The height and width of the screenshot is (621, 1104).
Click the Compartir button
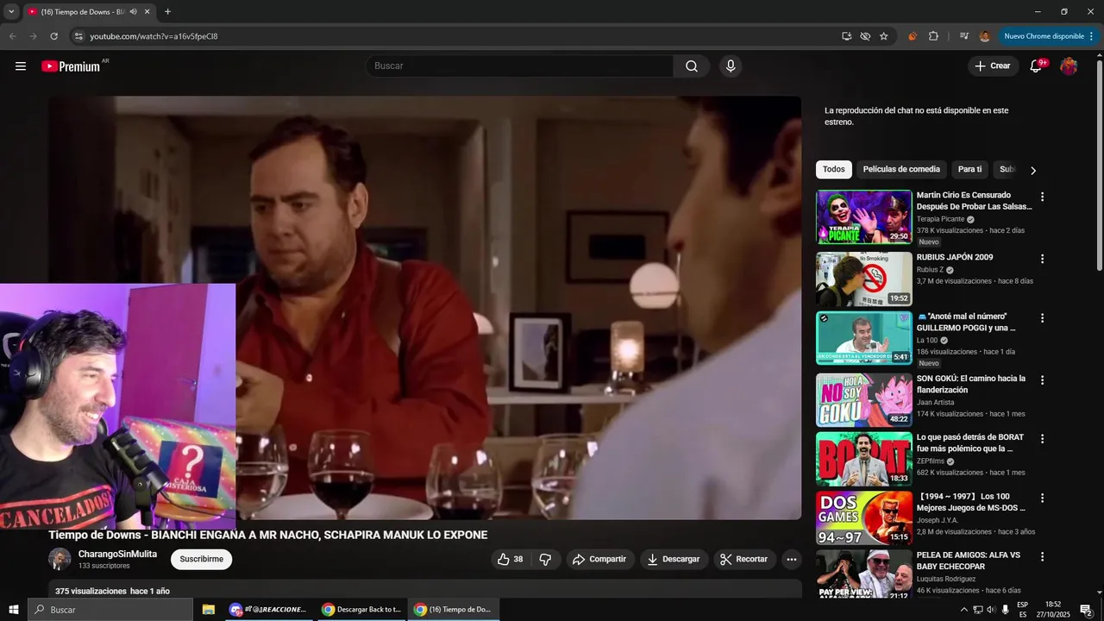click(x=600, y=559)
